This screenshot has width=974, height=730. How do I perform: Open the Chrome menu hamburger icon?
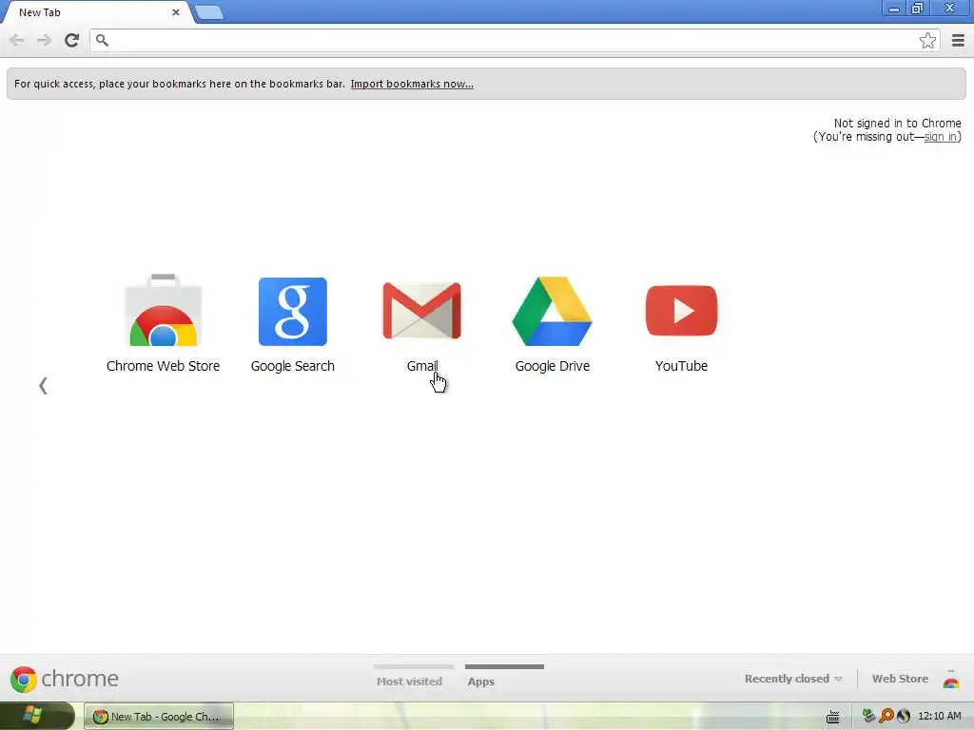coord(958,40)
